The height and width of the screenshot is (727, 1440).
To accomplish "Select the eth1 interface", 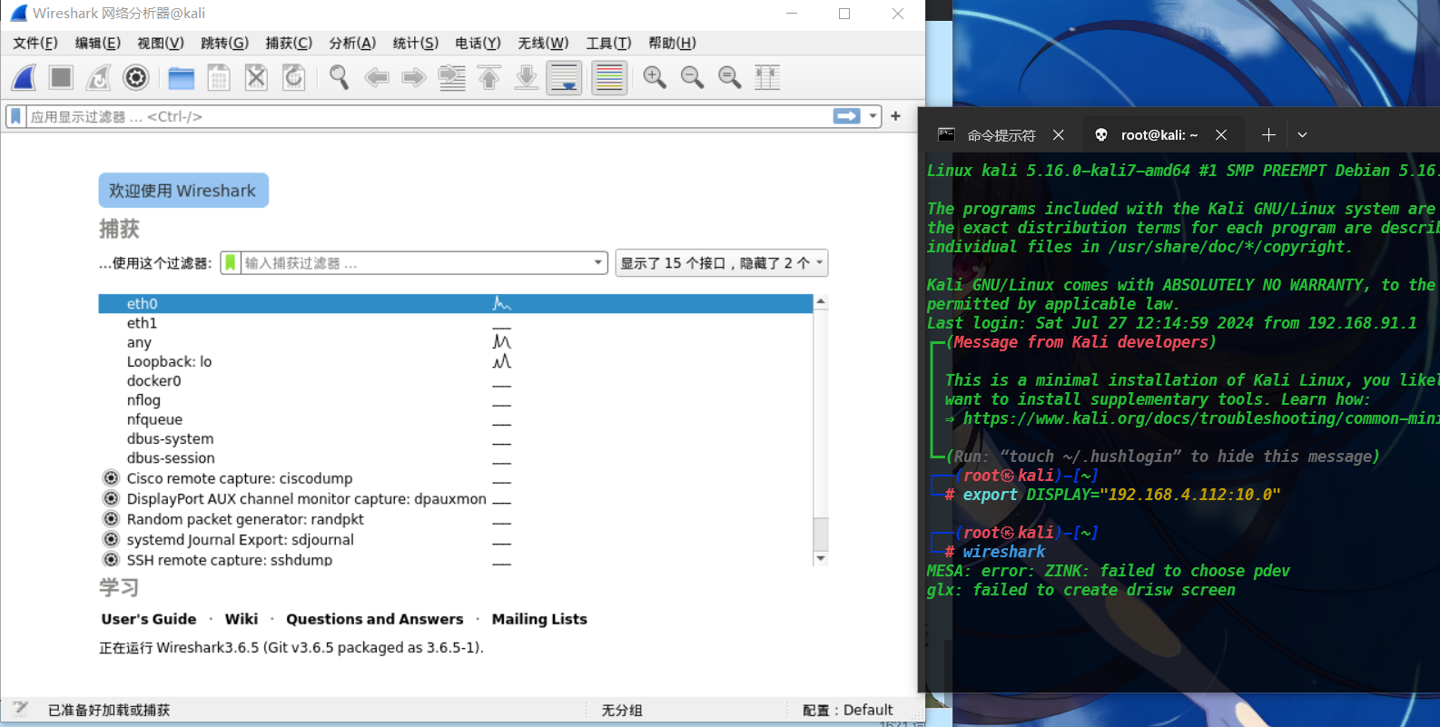I will (456, 323).
